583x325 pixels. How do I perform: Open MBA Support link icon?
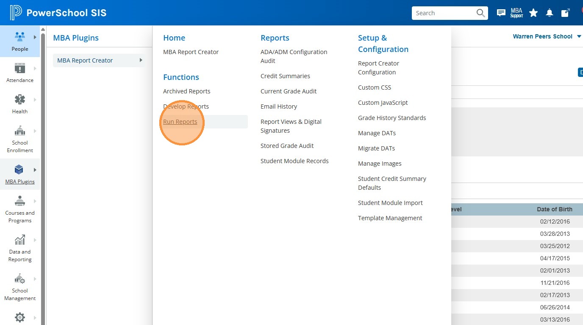(x=516, y=13)
